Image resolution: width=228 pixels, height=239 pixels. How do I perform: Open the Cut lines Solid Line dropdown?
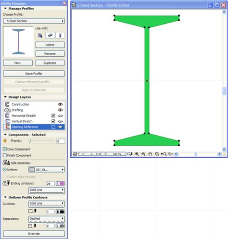click(x=47, y=204)
